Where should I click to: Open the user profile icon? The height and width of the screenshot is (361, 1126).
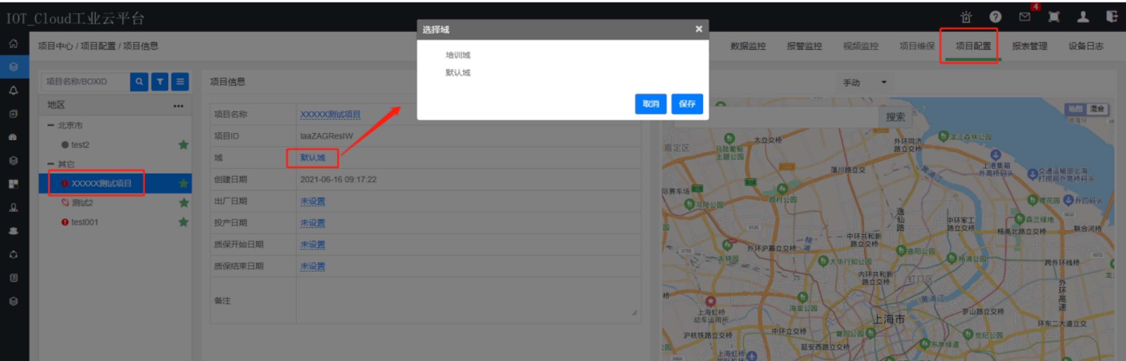pyautogui.click(x=1083, y=17)
